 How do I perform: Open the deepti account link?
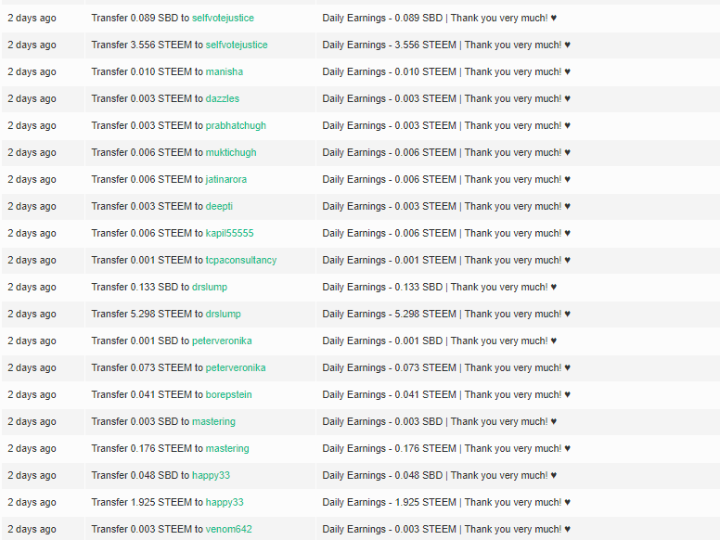(x=219, y=206)
